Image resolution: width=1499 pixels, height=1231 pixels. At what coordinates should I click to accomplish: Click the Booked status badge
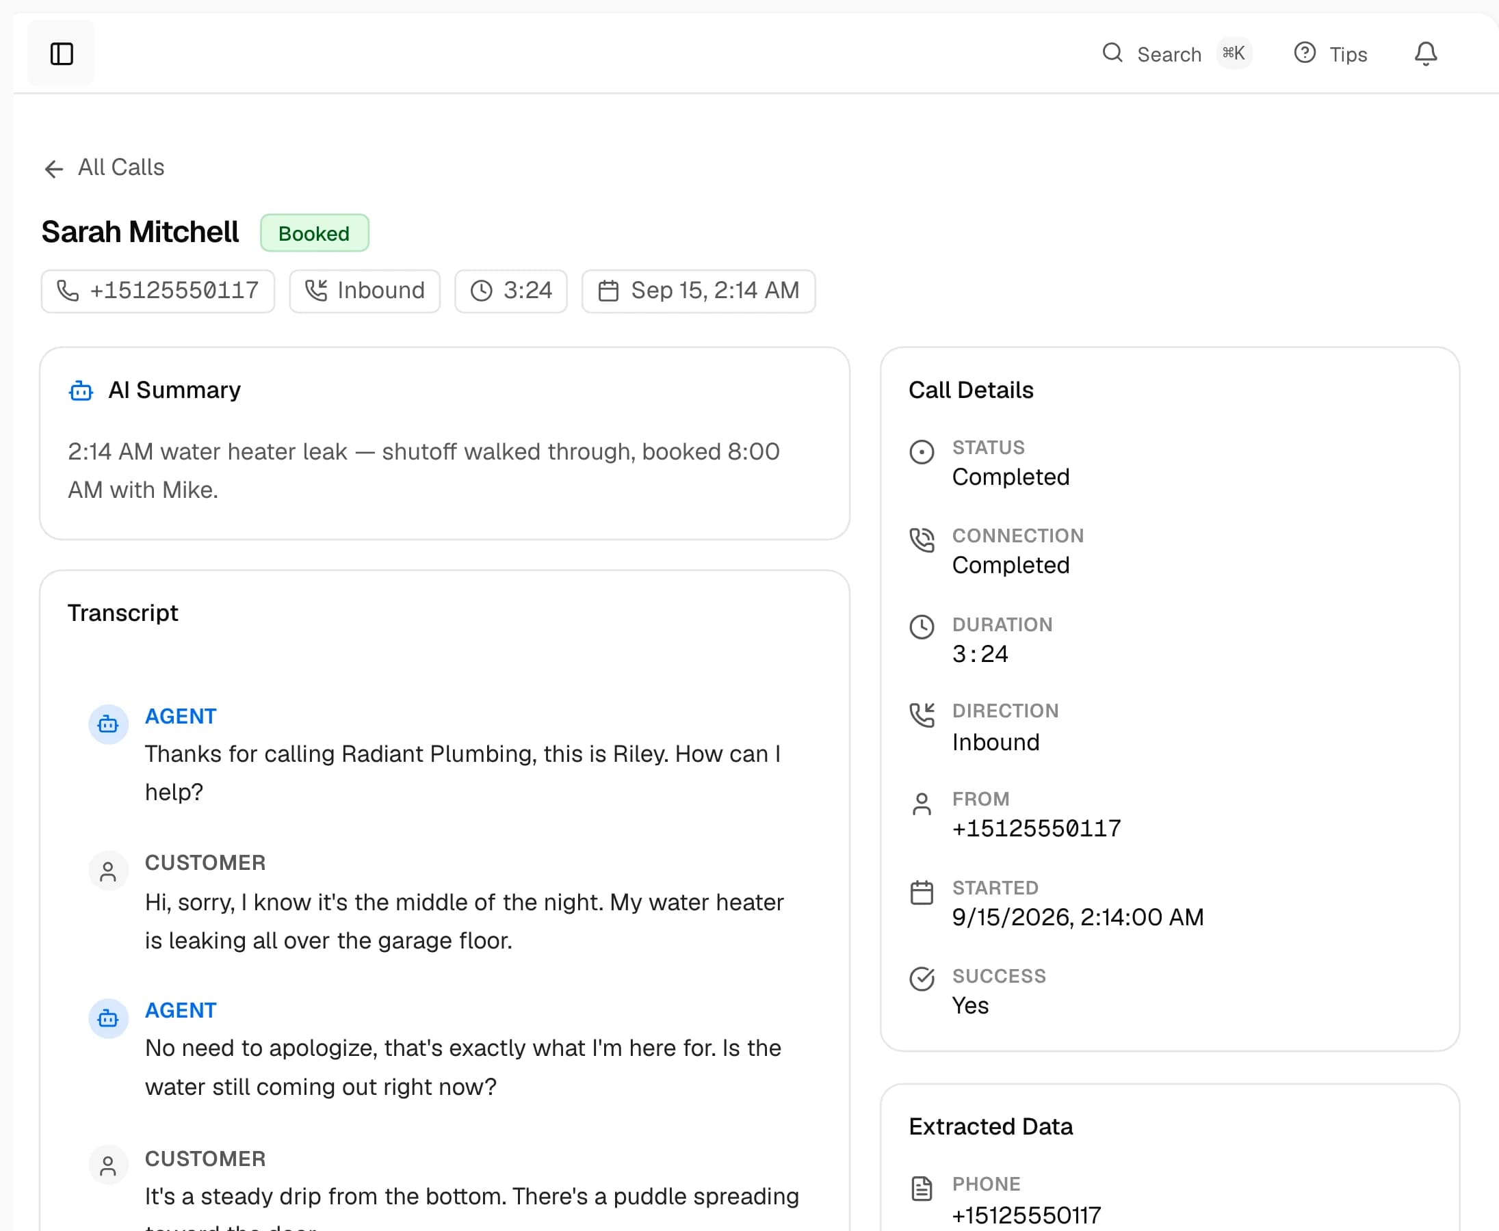click(314, 233)
